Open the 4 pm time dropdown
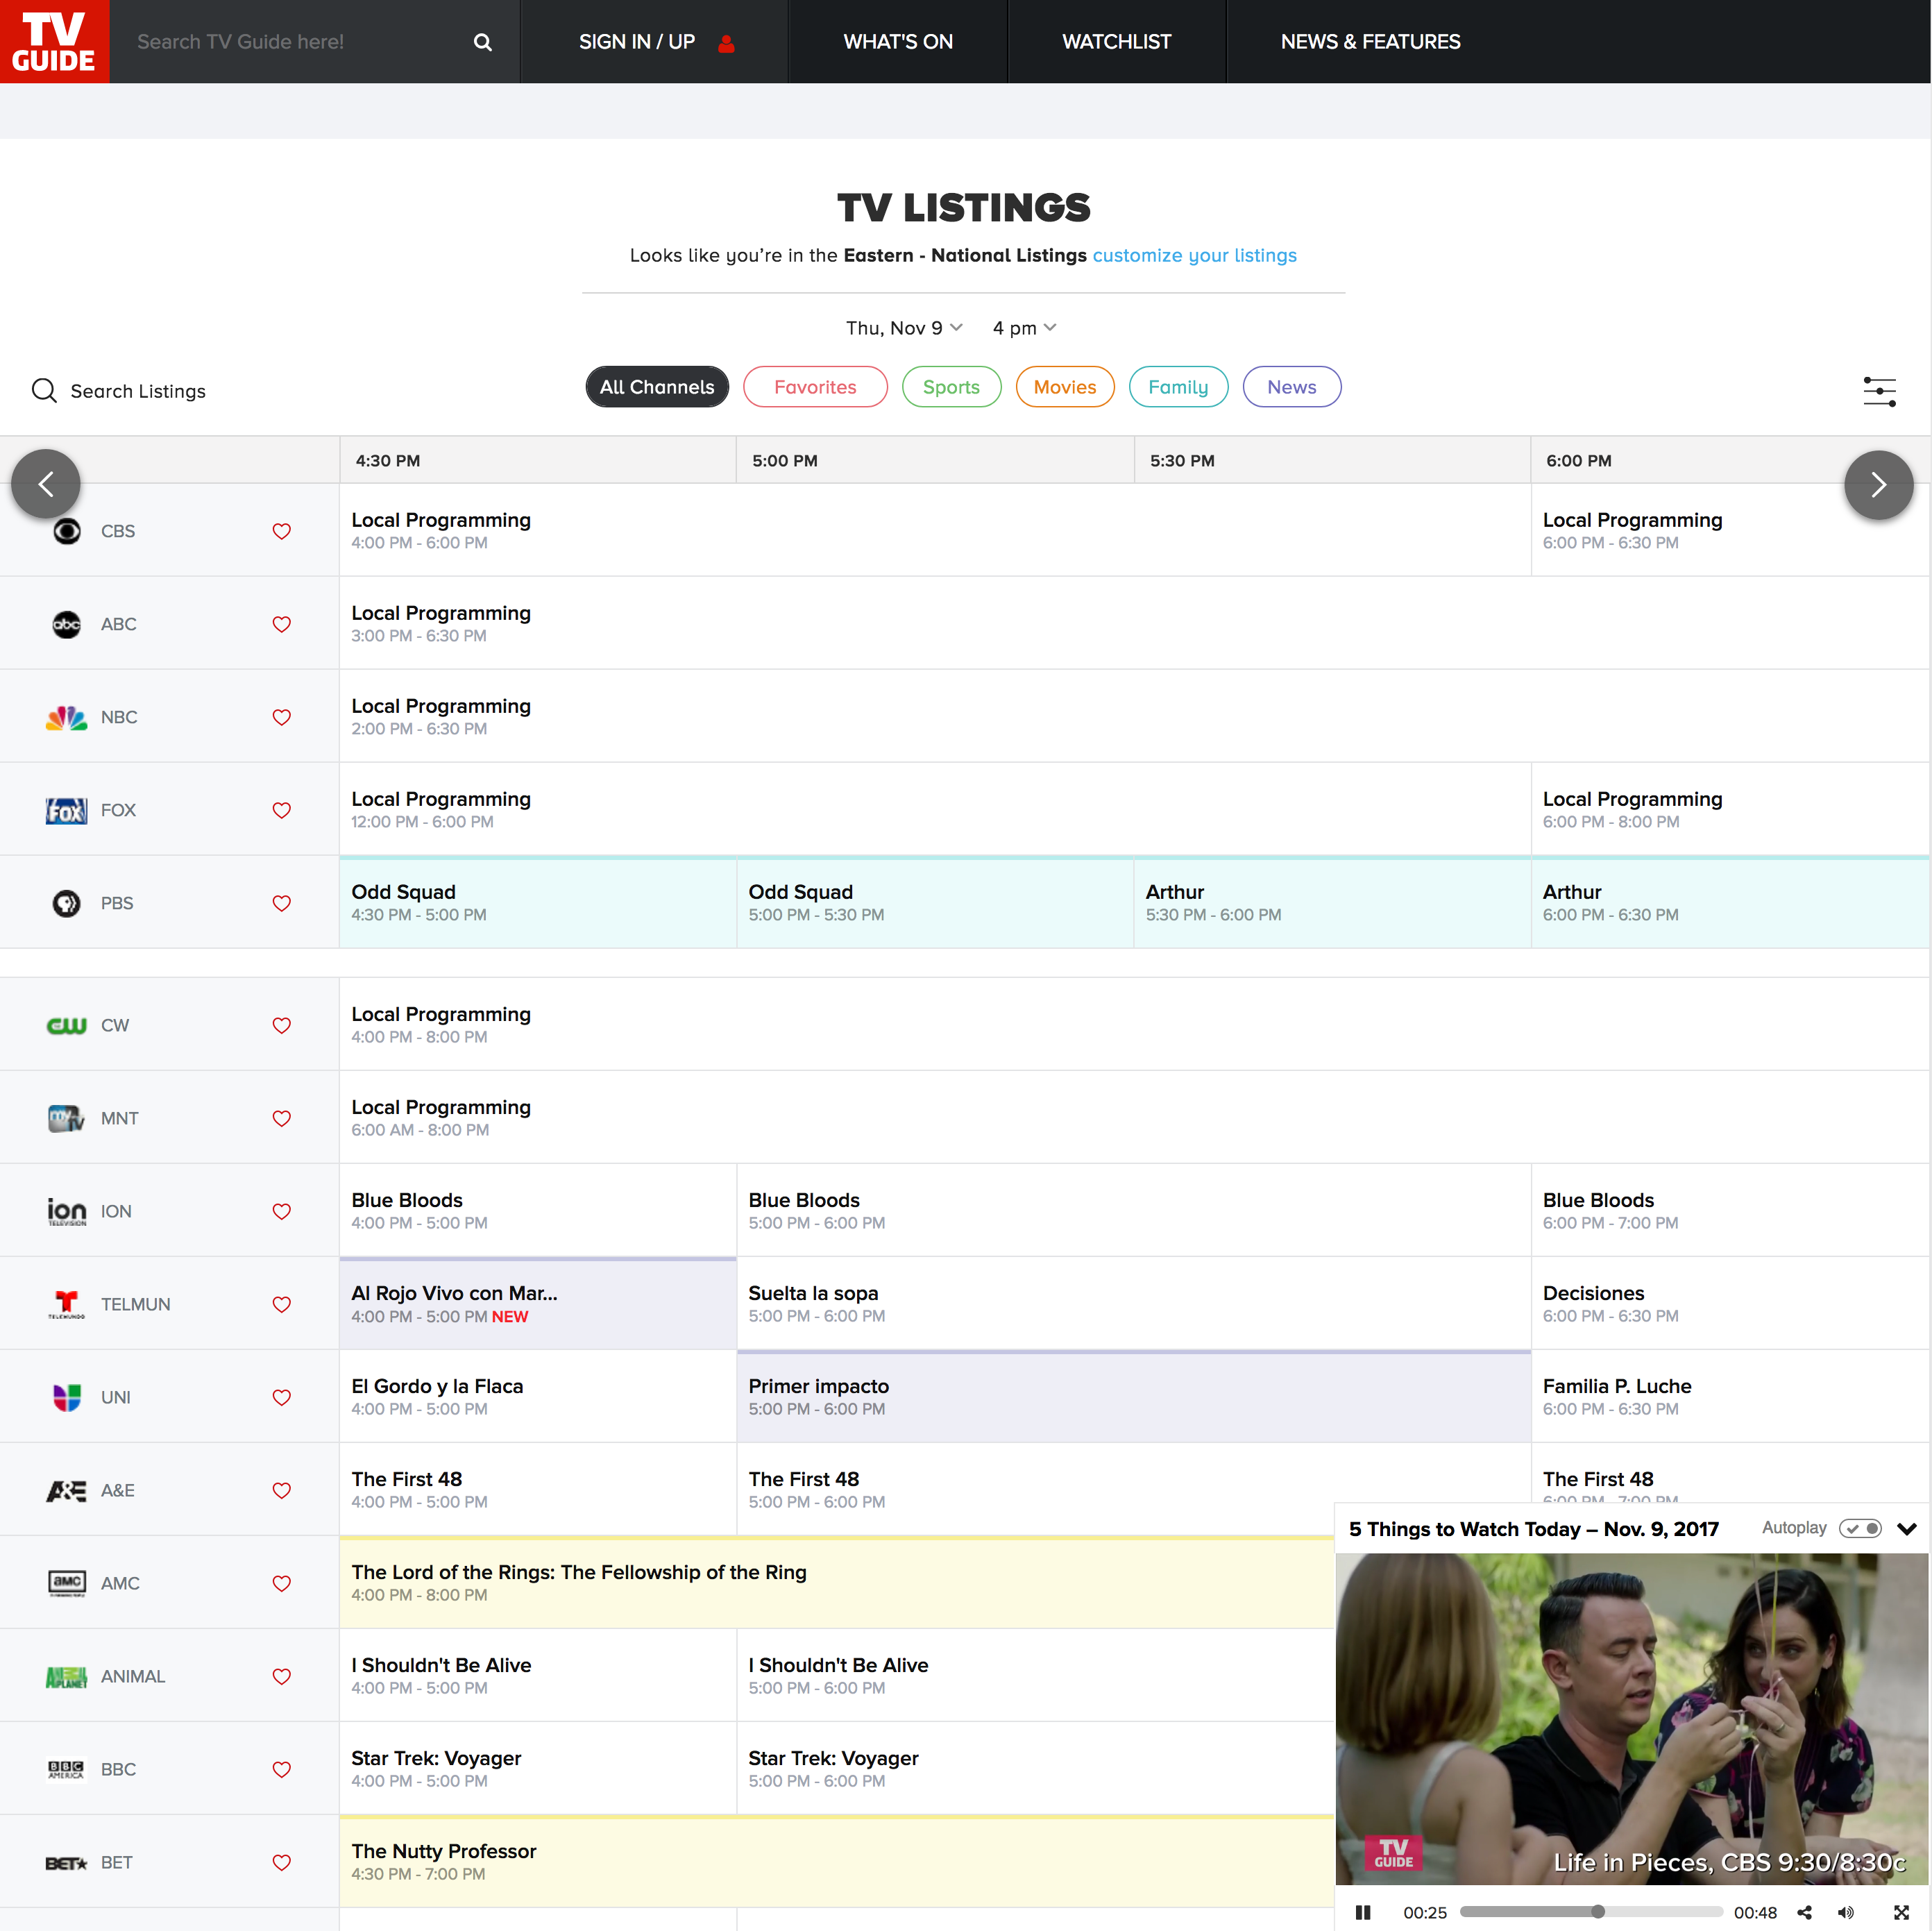 point(1023,328)
